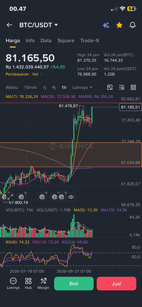Tap the current price tag 81.165,51
The width and height of the screenshot is (142, 307).
(130, 107)
